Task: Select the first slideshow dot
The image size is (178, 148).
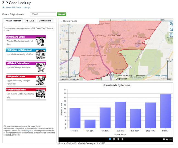Action: click(110, 139)
